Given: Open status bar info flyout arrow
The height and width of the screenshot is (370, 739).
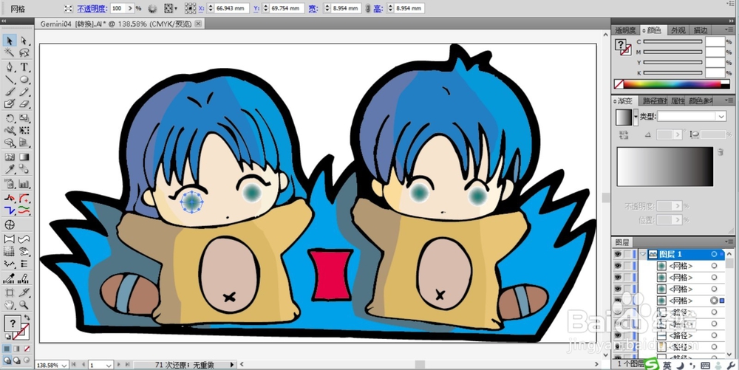Looking at the screenshot, I should pyautogui.click(x=232, y=365).
